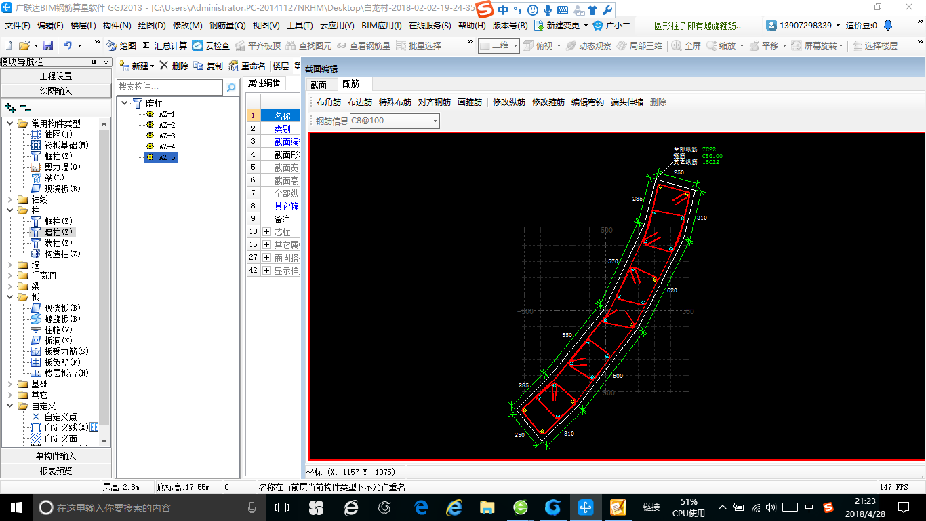Click the 复制 copy button

(x=208, y=66)
